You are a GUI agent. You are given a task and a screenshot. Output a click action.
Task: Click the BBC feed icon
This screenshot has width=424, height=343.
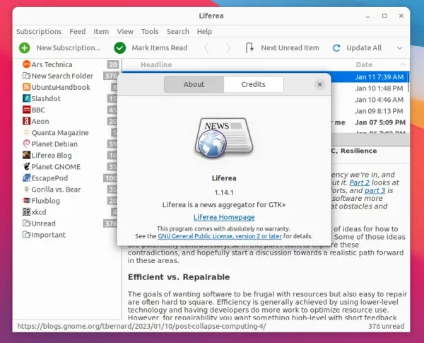(26, 110)
